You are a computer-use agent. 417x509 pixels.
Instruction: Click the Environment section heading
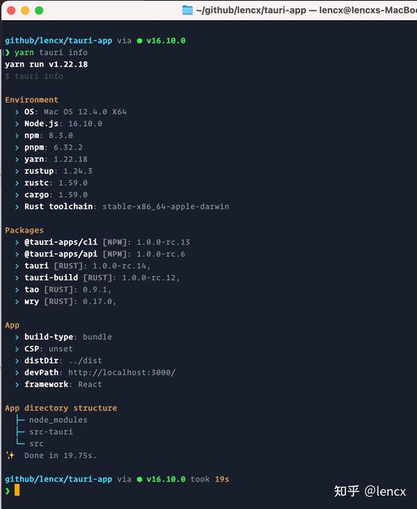31,100
